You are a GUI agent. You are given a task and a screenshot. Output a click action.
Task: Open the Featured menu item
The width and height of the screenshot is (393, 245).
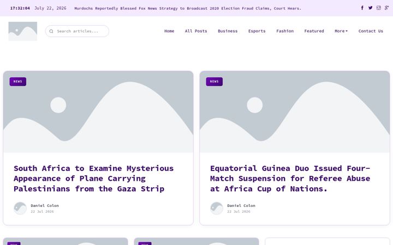point(314,31)
